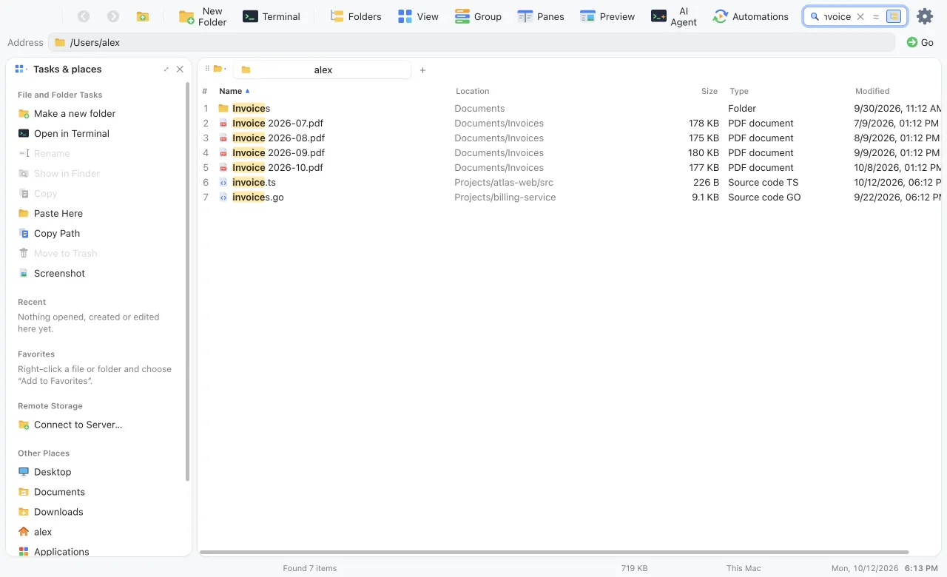The width and height of the screenshot is (947, 577).
Task: Toggle the Preview pane
Action: pos(607,16)
